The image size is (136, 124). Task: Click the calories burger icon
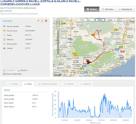tap(4, 48)
